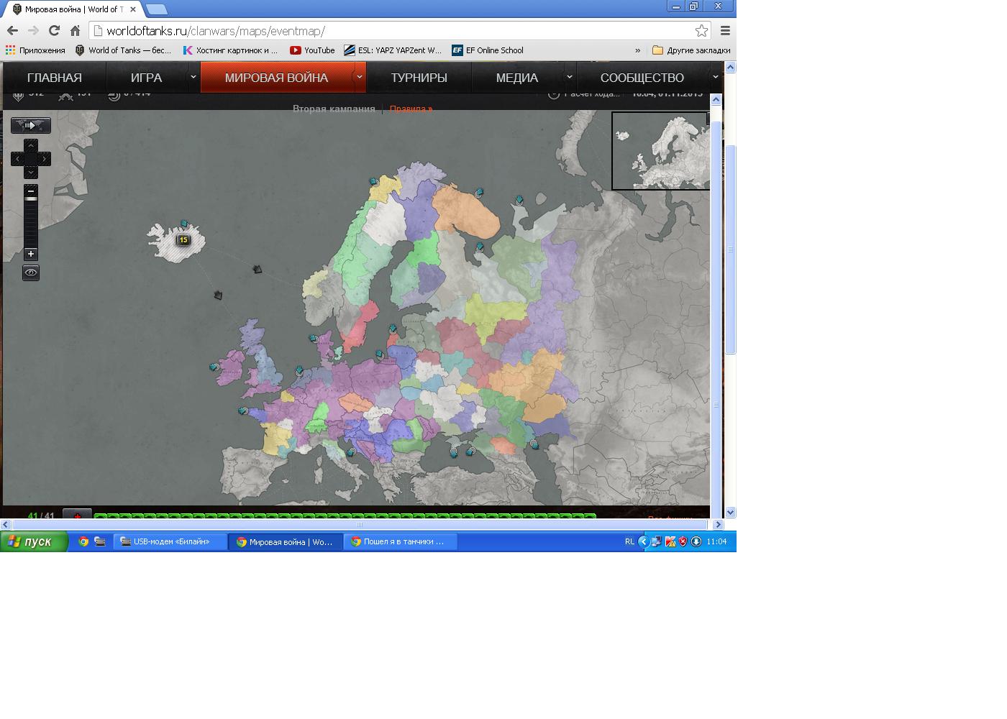This screenshot has width=1007, height=719.
Task: Switch to Пошел я в танчики taskbar window
Action: point(401,541)
